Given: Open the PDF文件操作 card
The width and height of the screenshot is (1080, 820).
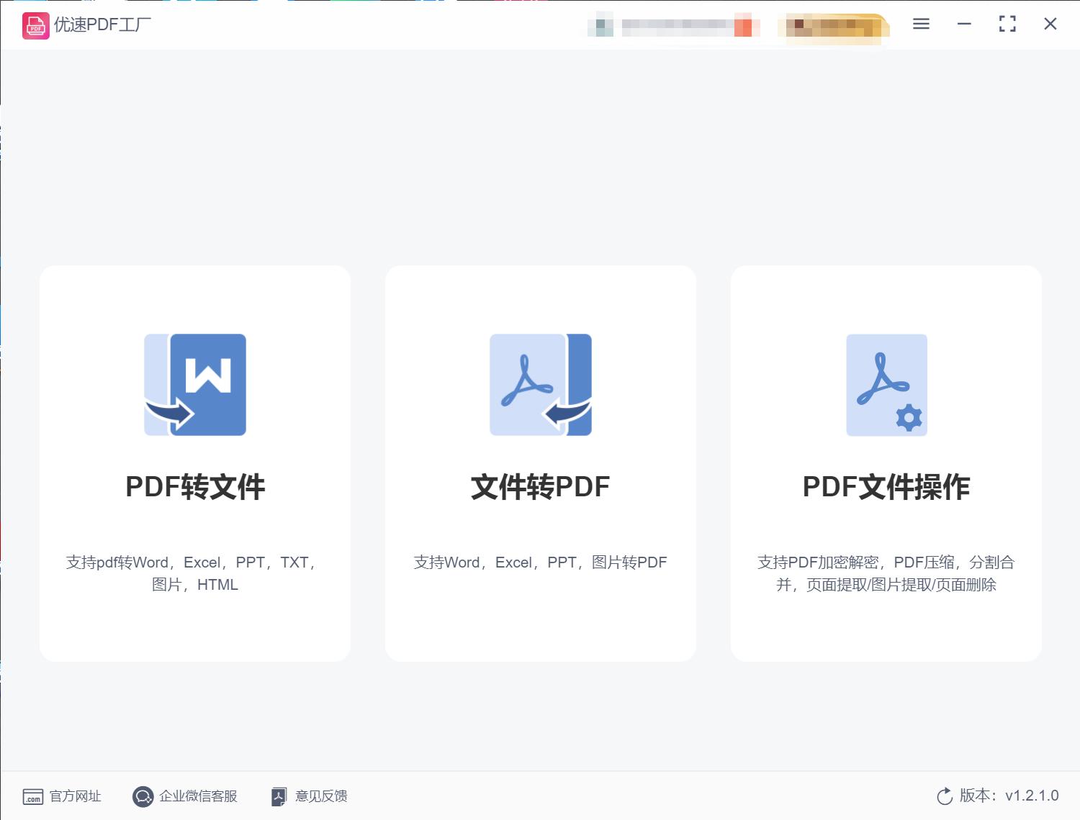Looking at the screenshot, I should 886,464.
